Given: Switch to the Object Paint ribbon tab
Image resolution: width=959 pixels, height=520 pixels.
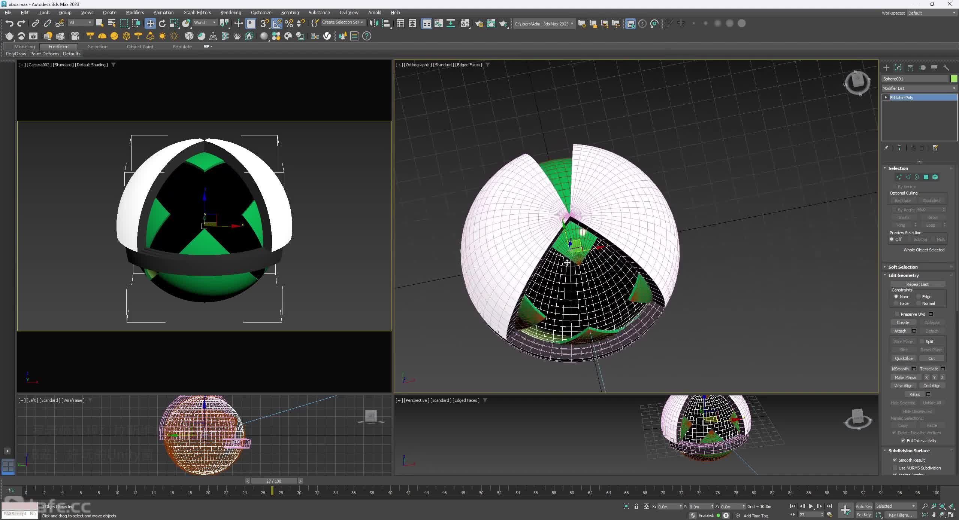Looking at the screenshot, I should [x=140, y=46].
